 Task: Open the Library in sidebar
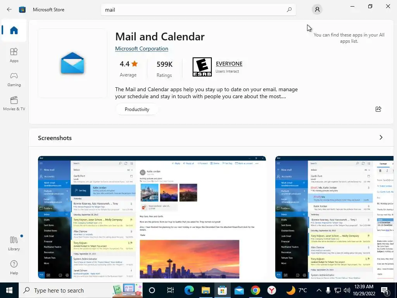click(14, 243)
